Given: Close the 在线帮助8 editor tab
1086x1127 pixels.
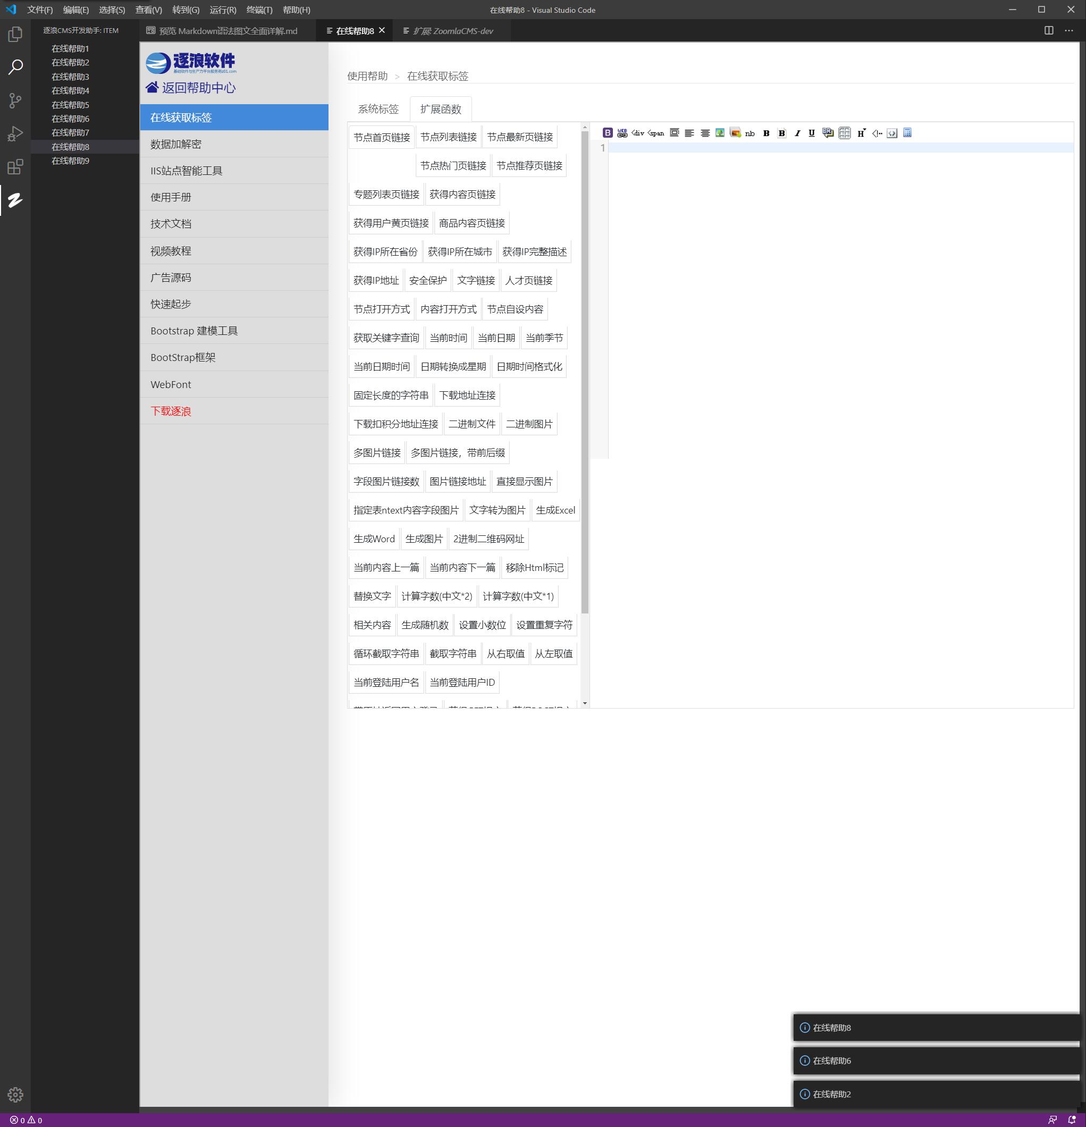Looking at the screenshot, I should [382, 30].
